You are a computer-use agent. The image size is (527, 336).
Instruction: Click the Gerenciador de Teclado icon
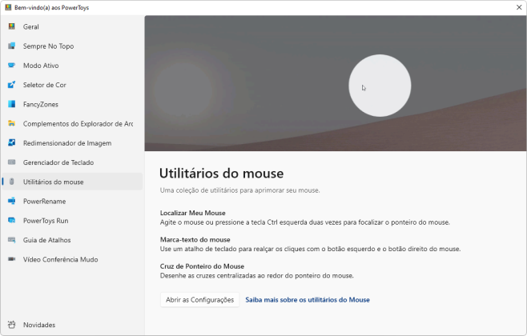12,162
